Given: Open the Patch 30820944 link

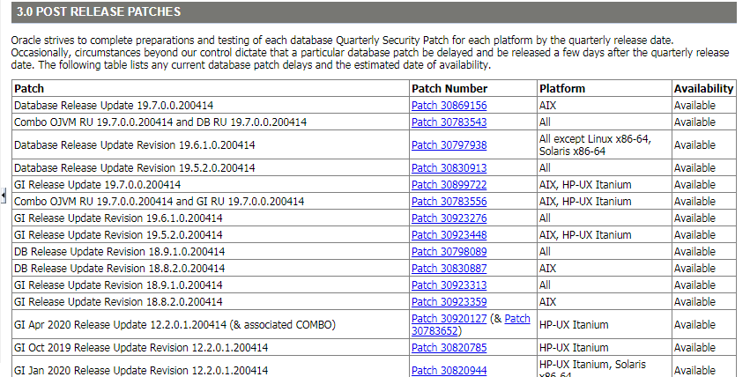Looking at the screenshot, I should pos(449,370).
